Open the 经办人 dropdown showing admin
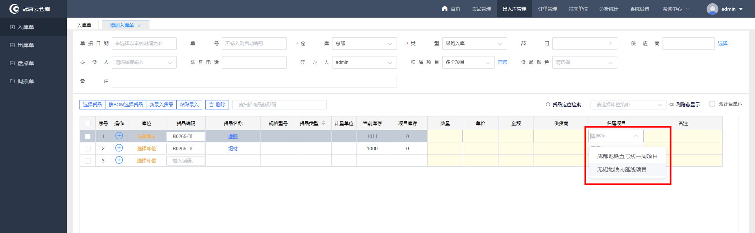The image size is (755, 233). [x=364, y=62]
